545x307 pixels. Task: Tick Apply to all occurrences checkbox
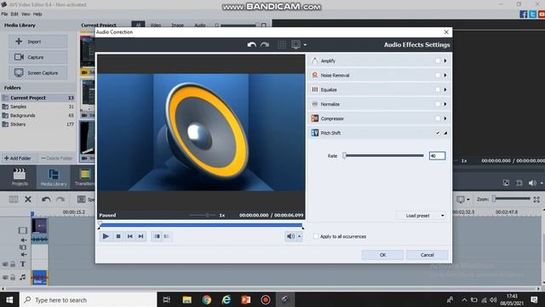click(316, 236)
